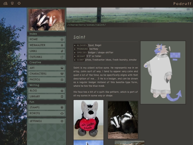Navigate to CHARACTERS page
Screen dimensions: 193x145
[x=46, y=74]
